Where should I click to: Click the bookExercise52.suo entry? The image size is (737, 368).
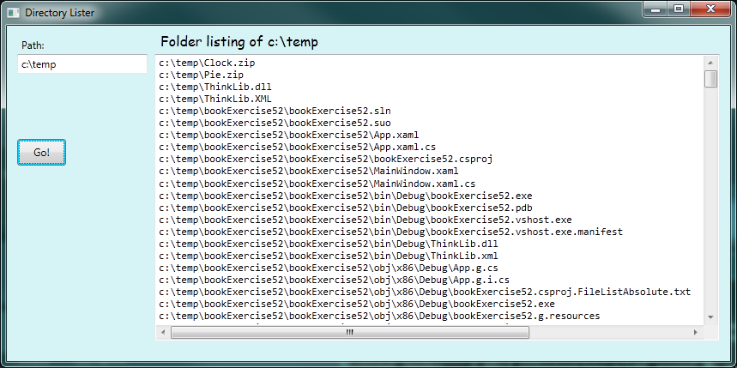click(275, 124)
